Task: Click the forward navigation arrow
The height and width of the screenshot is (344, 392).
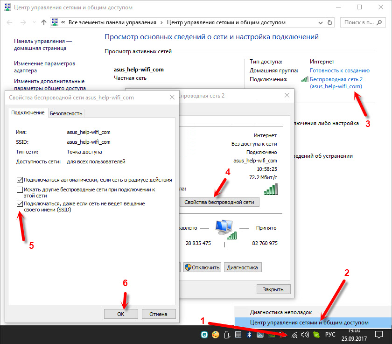Action: coord(23,22)
